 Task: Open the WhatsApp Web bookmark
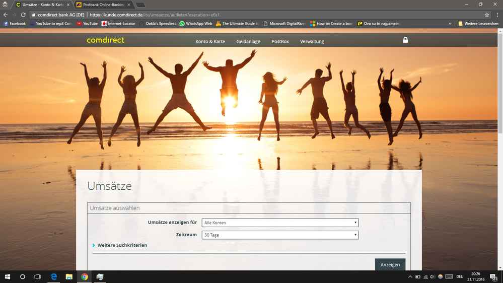point(196,24)
